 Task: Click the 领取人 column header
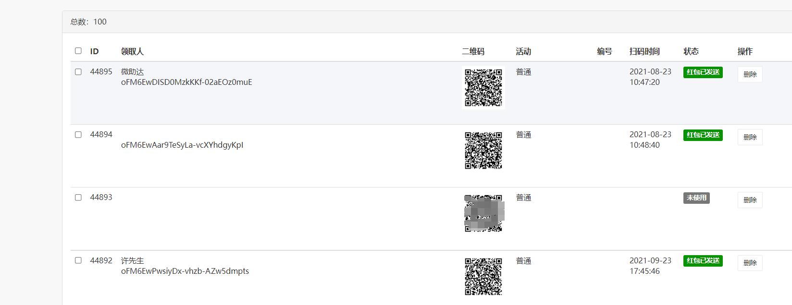[x=132, y=51]
